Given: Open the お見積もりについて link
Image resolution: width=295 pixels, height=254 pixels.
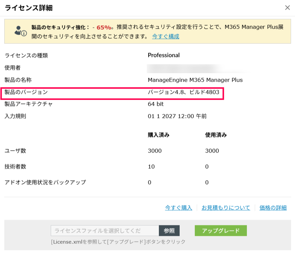Looking at the screenshot, I should [x=226, y=208].
